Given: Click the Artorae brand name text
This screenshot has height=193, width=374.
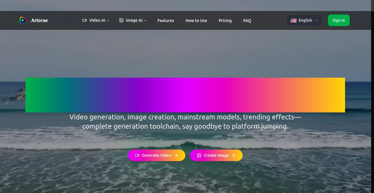Looking at the screenshot, I should click(x=39, y=20).
